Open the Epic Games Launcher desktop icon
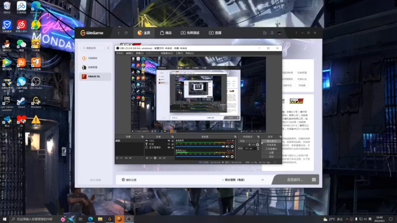This screenshot has width=397, height=223. pyautogui.click(x=7, y=103)
